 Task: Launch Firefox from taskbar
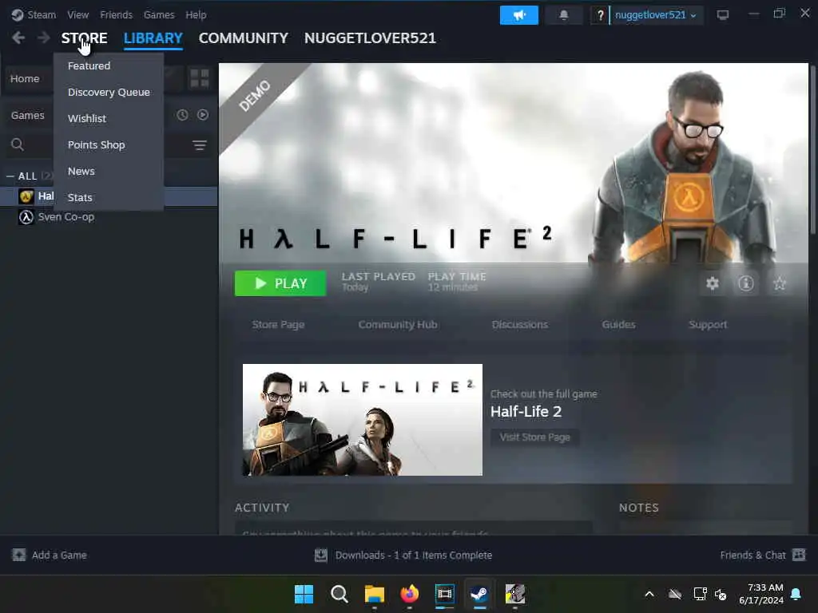pyautogui.click(x=410, y=594)
